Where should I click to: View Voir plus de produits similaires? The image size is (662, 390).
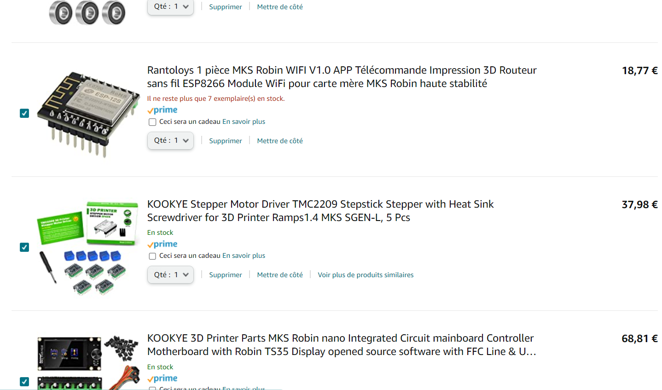point(366,275)
